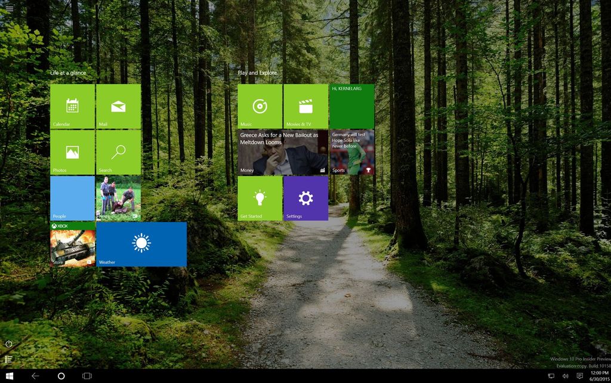Open Movies & TV
The width and height of the screenshot is (611, 383).
pyautogui.click(x=305, y=106)
